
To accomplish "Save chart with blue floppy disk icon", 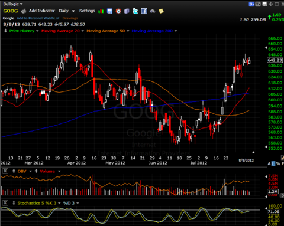I will pyautogui.click(x=109, y=11).
